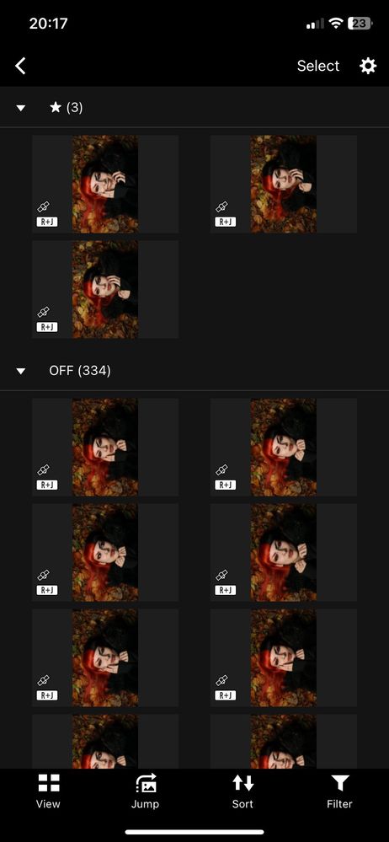
Task: Tap R+J badge on second starred photo
Action: [225, 222]
